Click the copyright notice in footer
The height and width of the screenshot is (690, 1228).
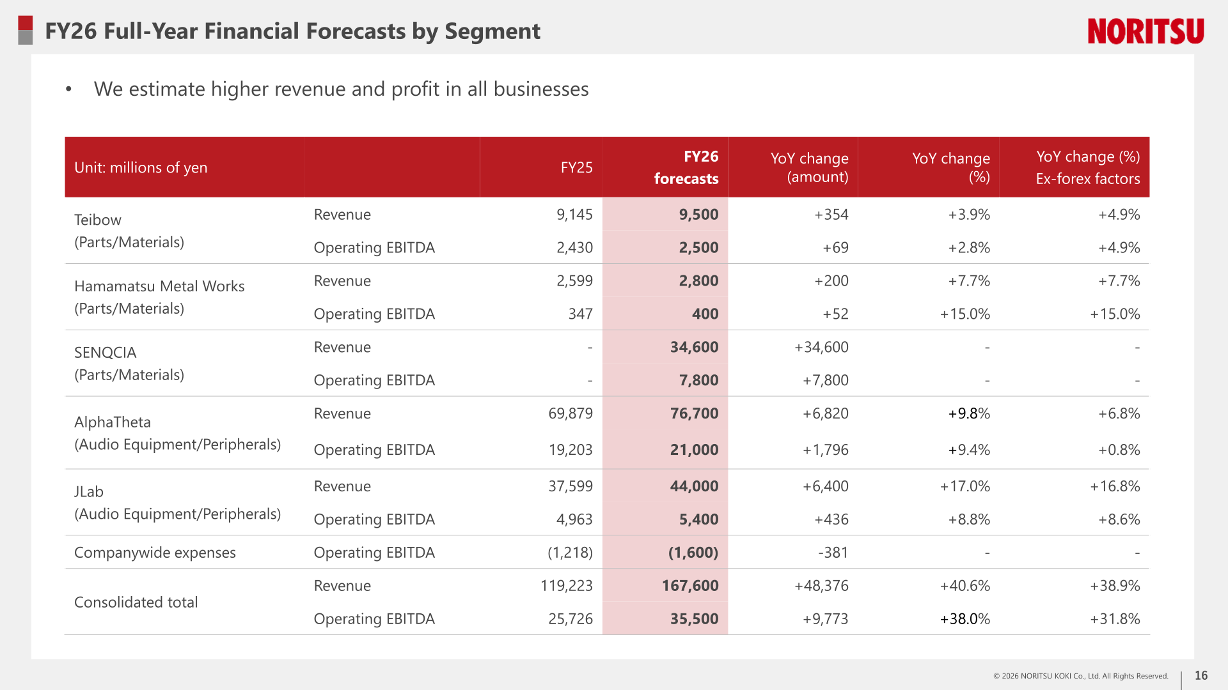pyautogui.click(x=1080, y=676)
